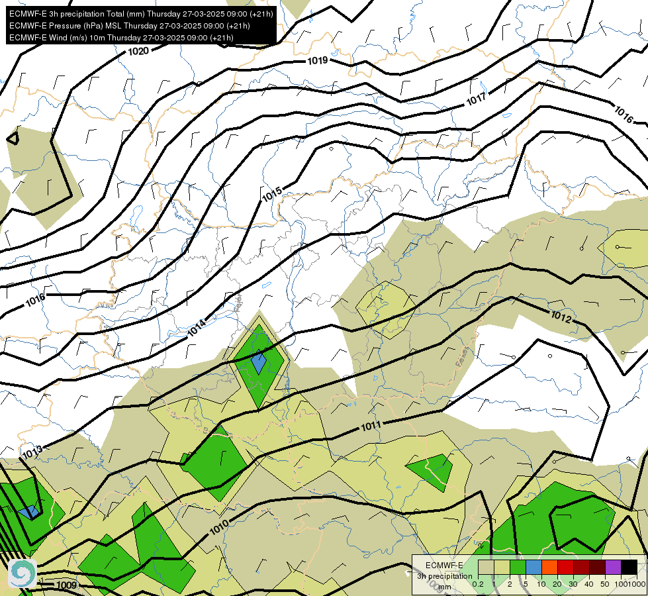
Task: Select the green 2–5 mm legend swatch
Action: pyautogui.click(x=518, y=568)
